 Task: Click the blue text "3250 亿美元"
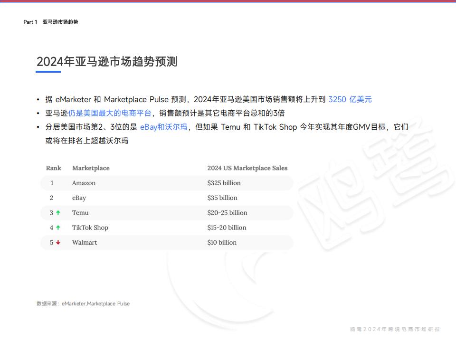350,99
